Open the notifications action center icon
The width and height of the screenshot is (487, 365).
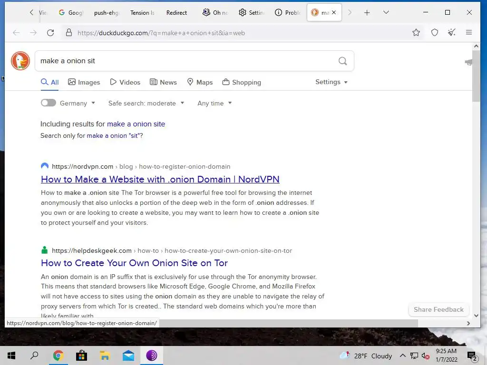[472, 356]
